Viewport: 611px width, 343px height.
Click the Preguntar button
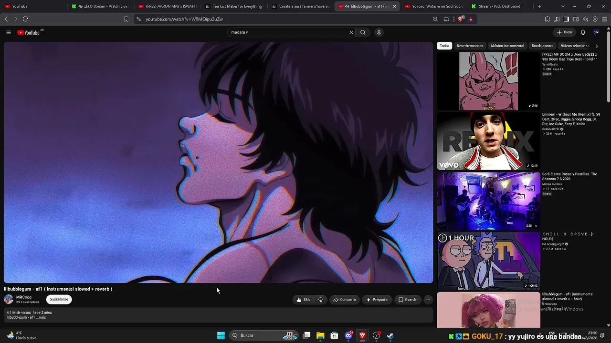coord(378,300)
